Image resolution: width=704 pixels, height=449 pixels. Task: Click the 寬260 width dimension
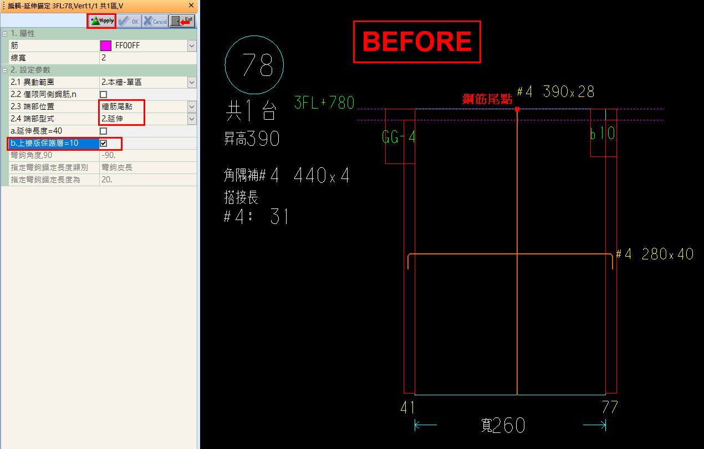tap(502, 426)
